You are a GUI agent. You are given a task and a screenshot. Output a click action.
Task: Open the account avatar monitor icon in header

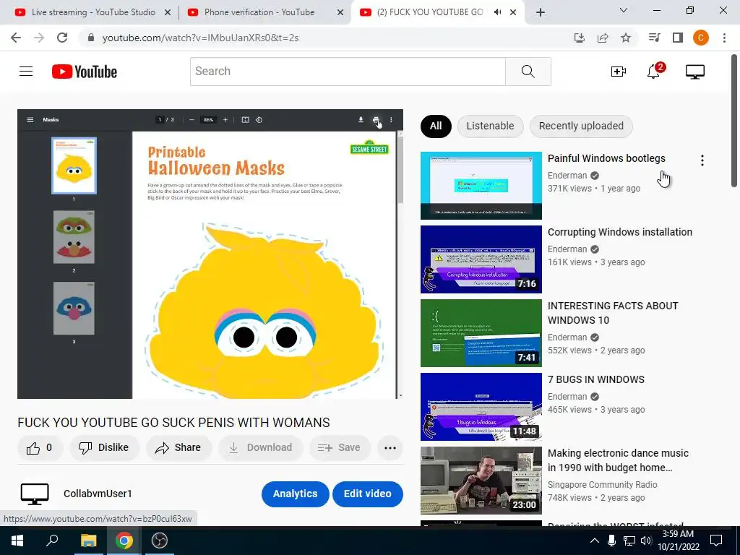[694, 72]
